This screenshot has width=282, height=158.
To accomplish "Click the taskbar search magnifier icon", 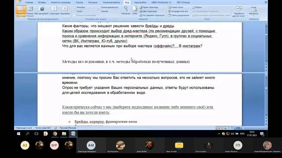I will (x=27, y=133).
